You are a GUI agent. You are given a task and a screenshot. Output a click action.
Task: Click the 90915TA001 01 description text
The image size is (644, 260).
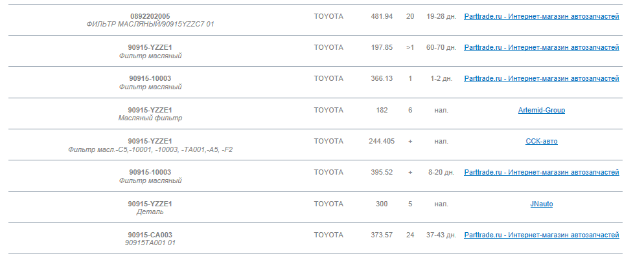150,243
